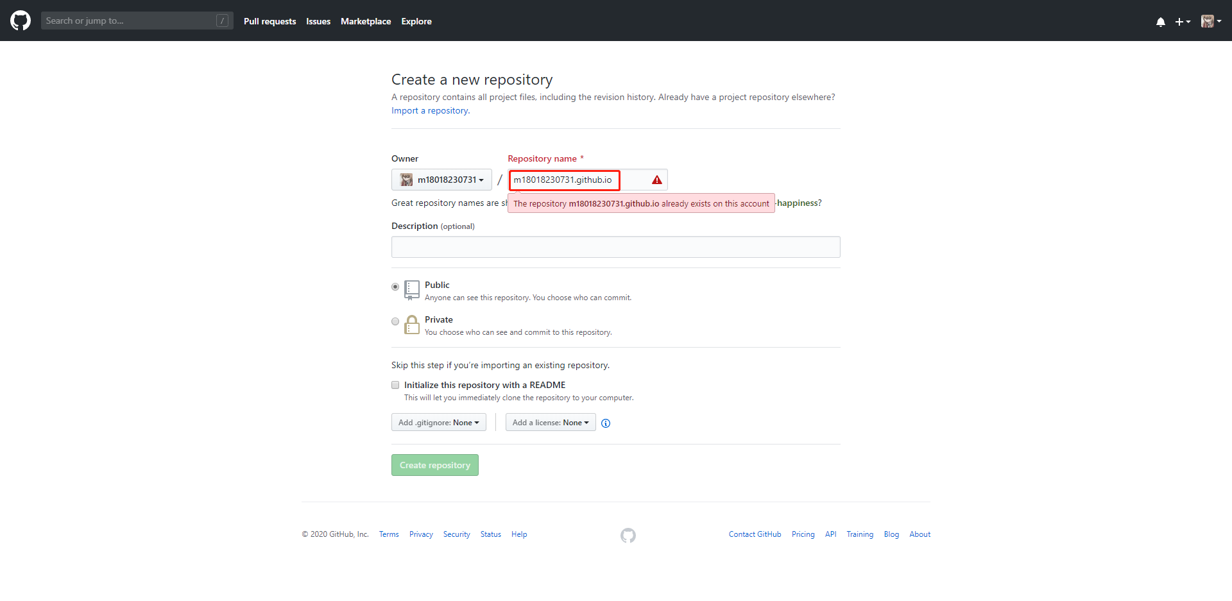1232x601 pixels.
Task: Click the Description (optional) label
Action: point(433,226)
